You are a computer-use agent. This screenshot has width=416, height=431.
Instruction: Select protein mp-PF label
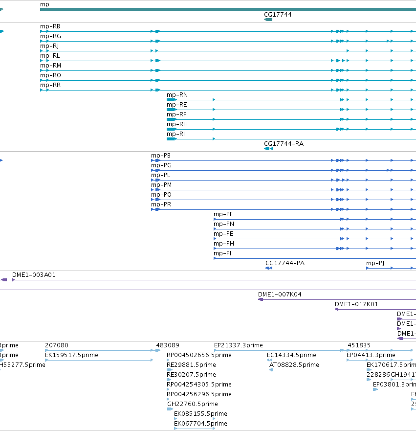click(x=223, y=214)
